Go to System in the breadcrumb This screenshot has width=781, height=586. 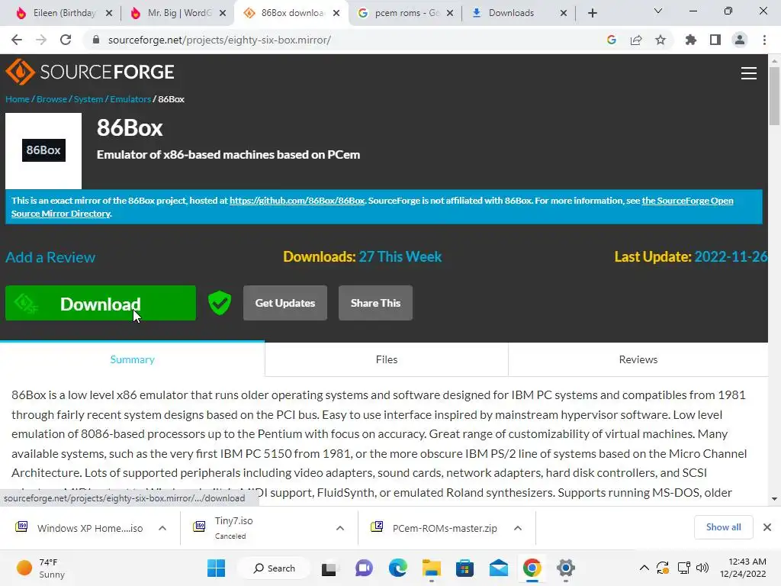point(88,99)
